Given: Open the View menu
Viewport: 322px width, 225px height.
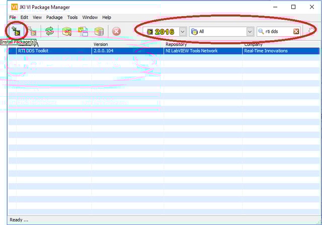Looking at the screenshot, I should tap(37, 18).
